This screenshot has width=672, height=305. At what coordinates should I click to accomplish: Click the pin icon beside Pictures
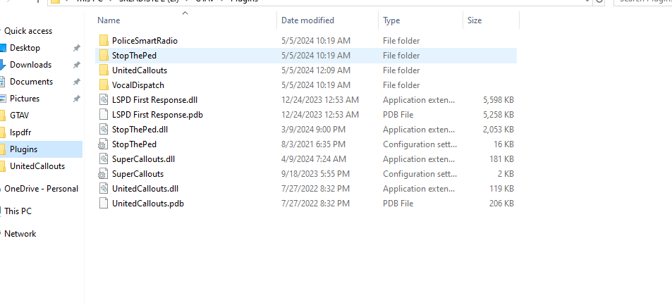pyautogui.click(x=76, y=99)
